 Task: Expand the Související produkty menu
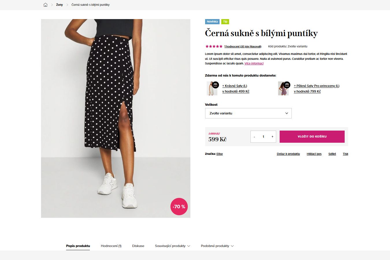[172, 246]
